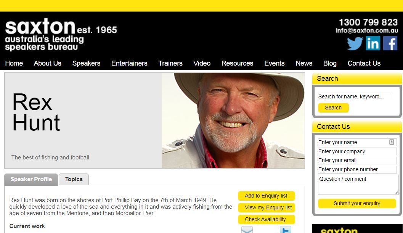Click the Saxton logo in the header
This screenshot has width=403, height=233.
click(x=61, y=34)
